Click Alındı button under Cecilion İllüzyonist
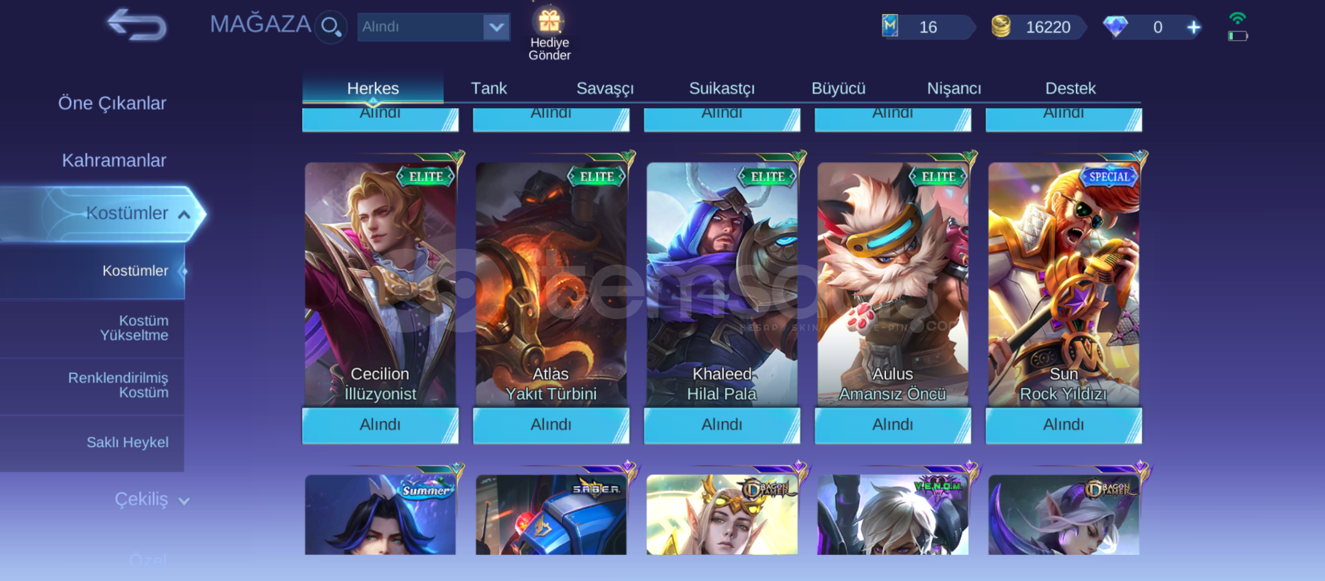This screenshot has width=1325, height=581. click(380, 425)
